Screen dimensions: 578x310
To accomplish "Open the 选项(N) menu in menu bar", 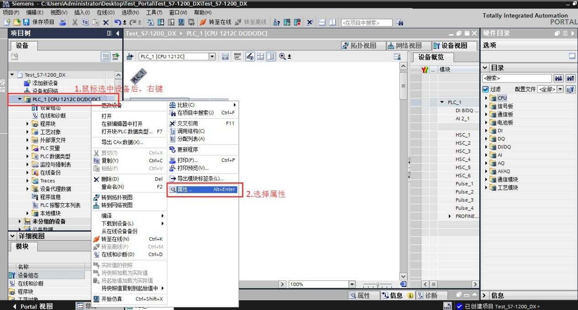I will (130, 12).
